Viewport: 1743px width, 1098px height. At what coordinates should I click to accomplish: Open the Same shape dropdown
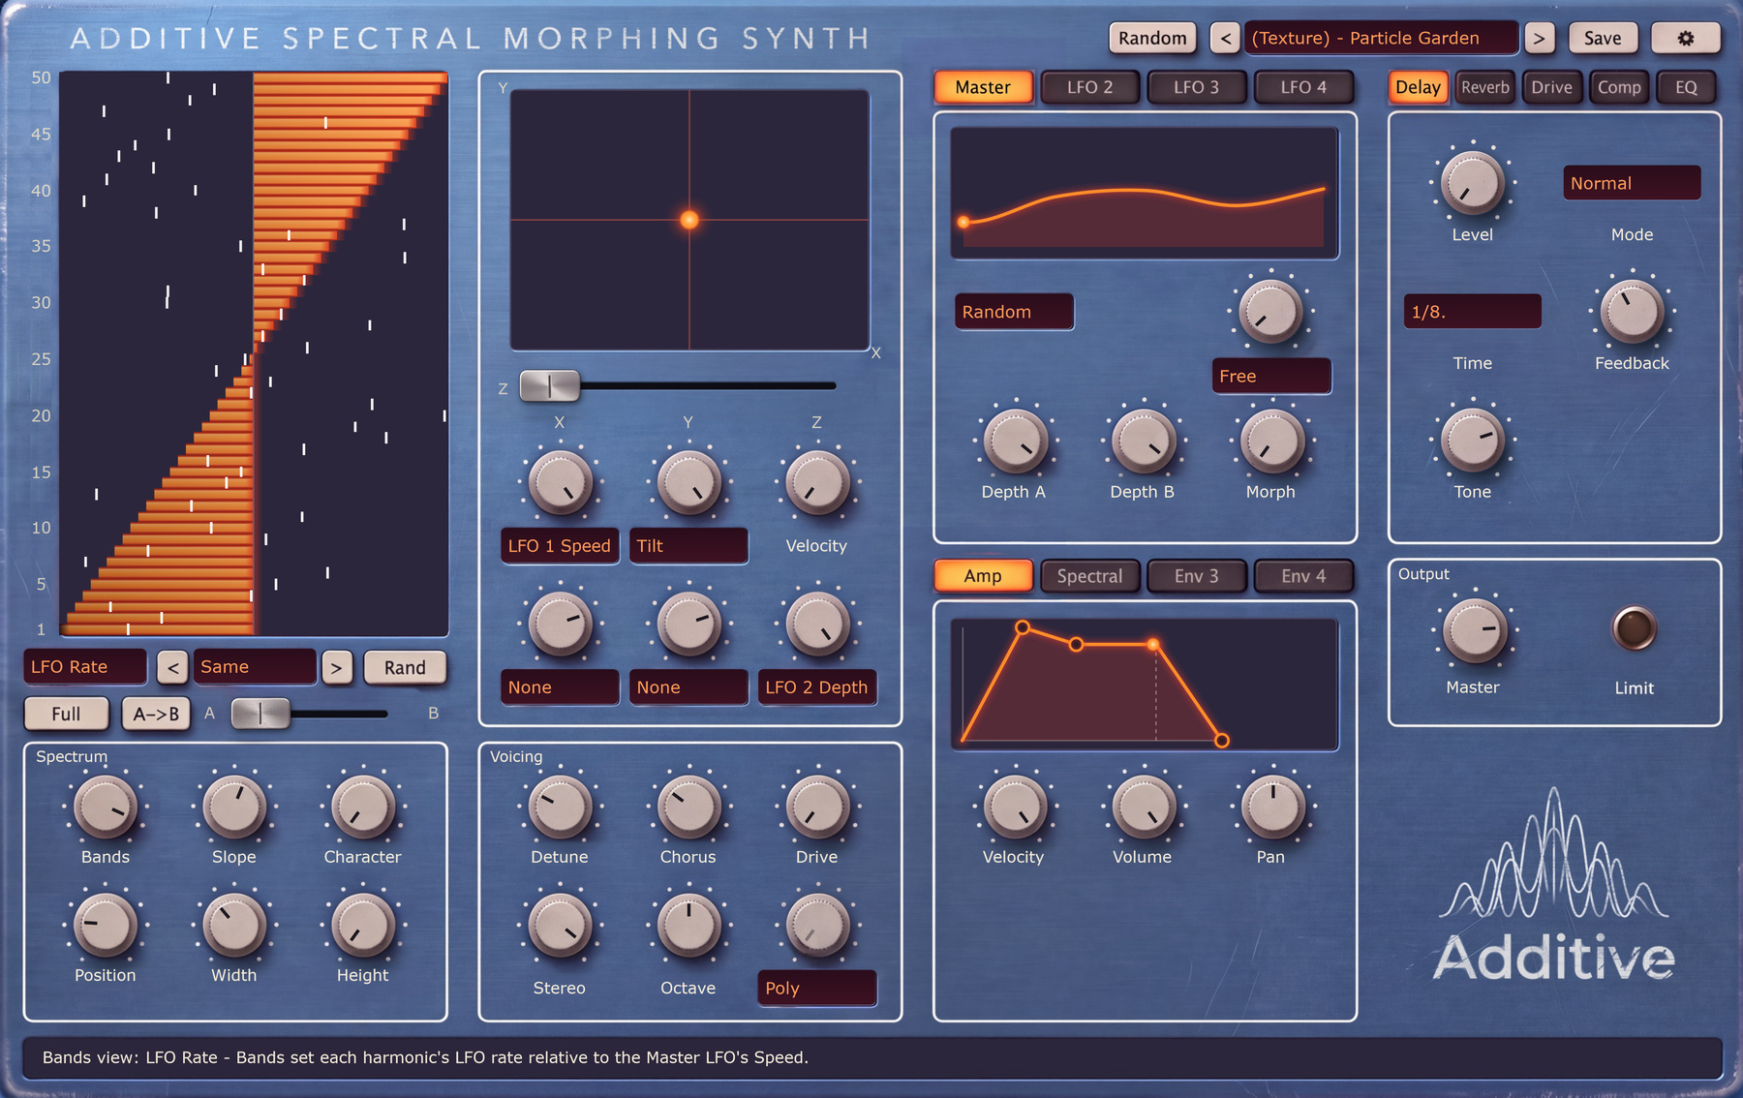(x=255, y=666)
